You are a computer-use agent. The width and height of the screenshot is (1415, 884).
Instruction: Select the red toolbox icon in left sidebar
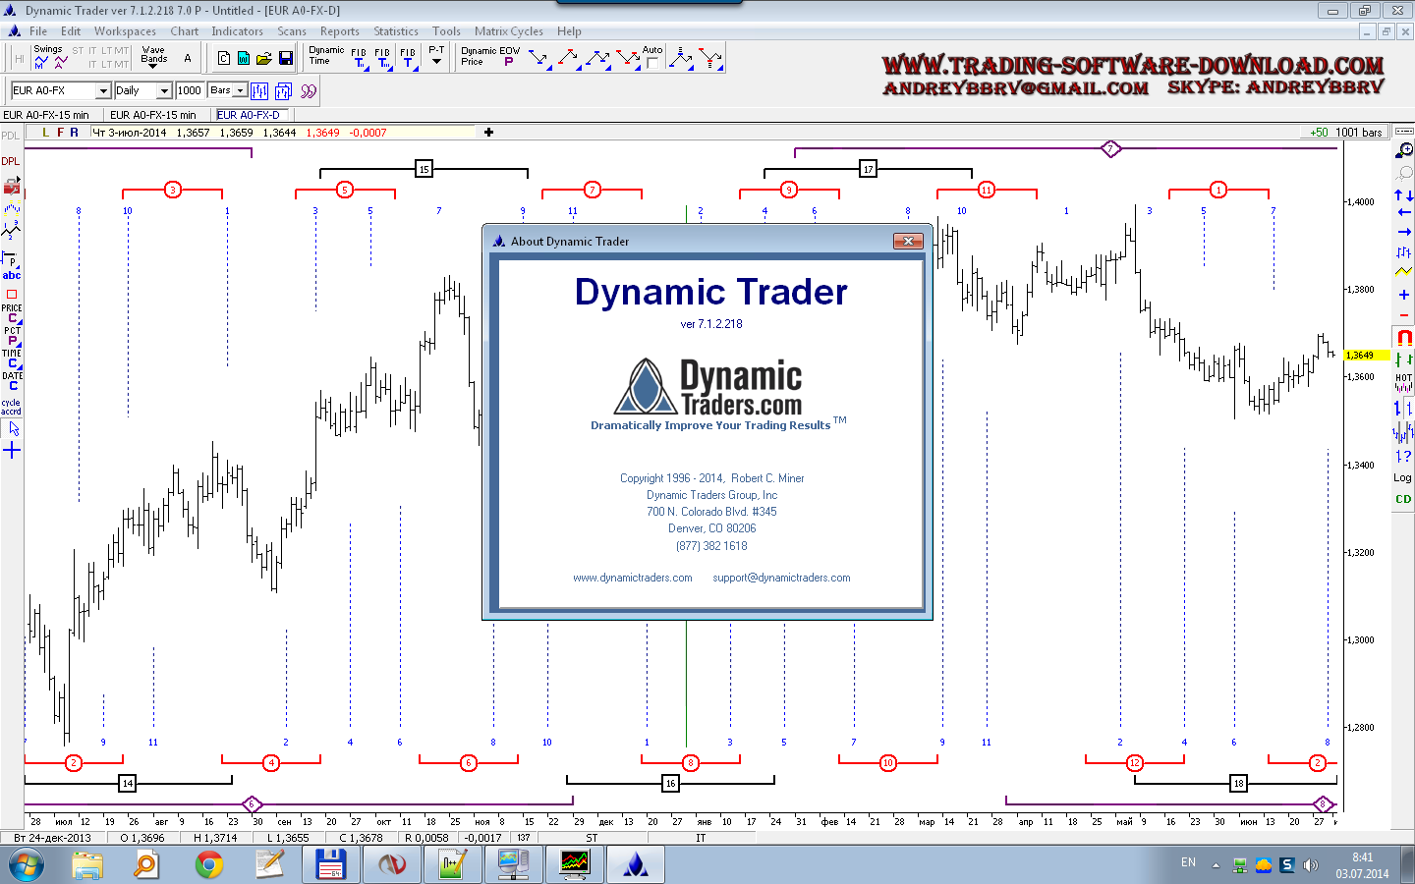(x=12, y=186)
